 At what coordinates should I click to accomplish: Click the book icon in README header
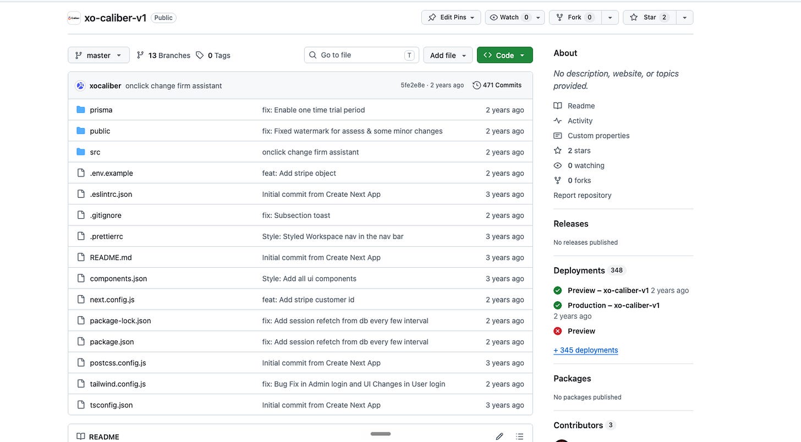(81, 437)
